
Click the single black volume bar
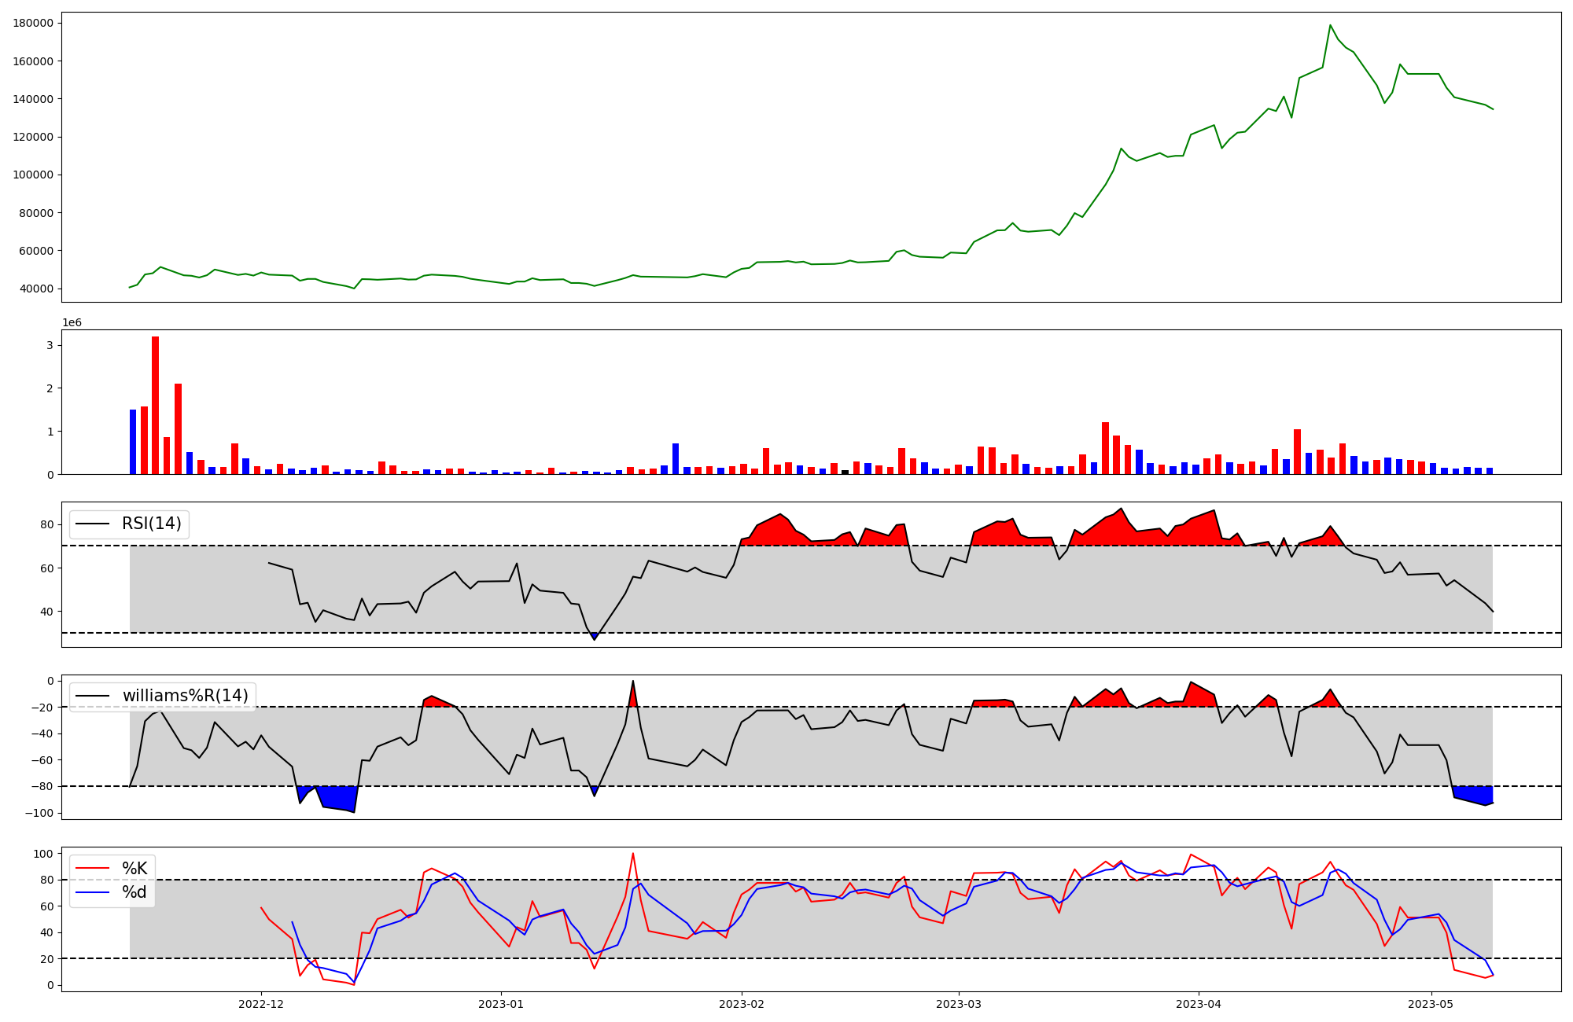pyautogui.click(x=845, y=472)
